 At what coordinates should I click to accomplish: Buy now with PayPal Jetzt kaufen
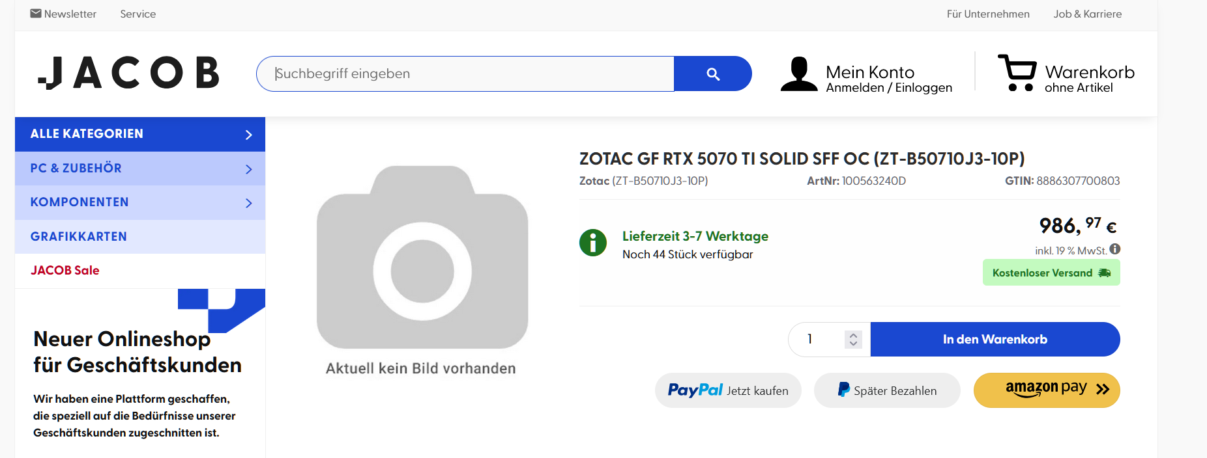click(x=728, y=390)
